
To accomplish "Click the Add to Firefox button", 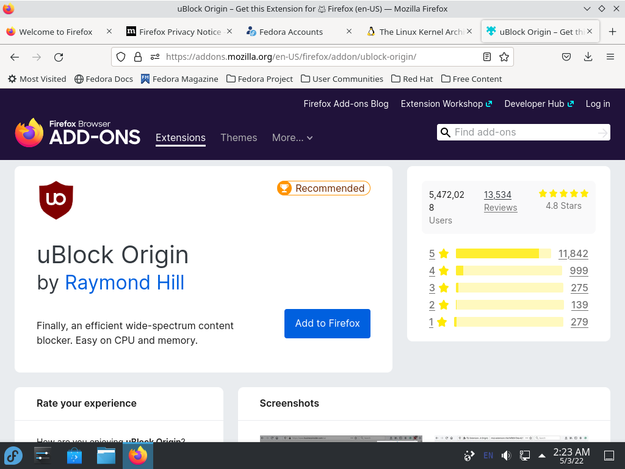I will tap(327, 324).
